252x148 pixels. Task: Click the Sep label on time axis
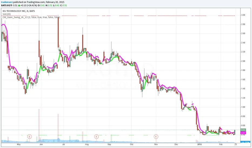(x=109, y=144)
